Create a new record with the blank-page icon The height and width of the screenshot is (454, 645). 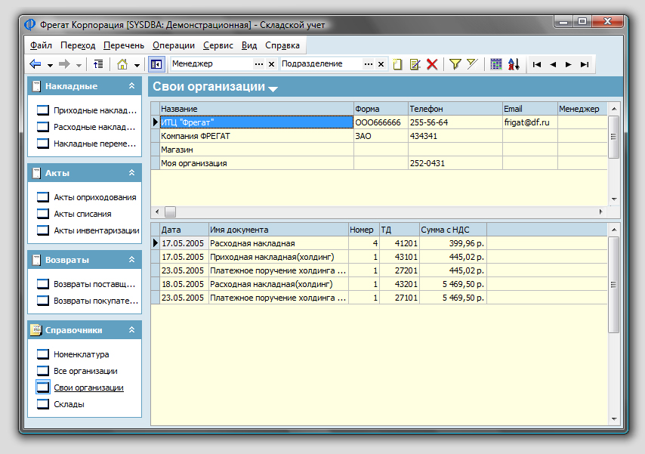click(x=398, y=64)
